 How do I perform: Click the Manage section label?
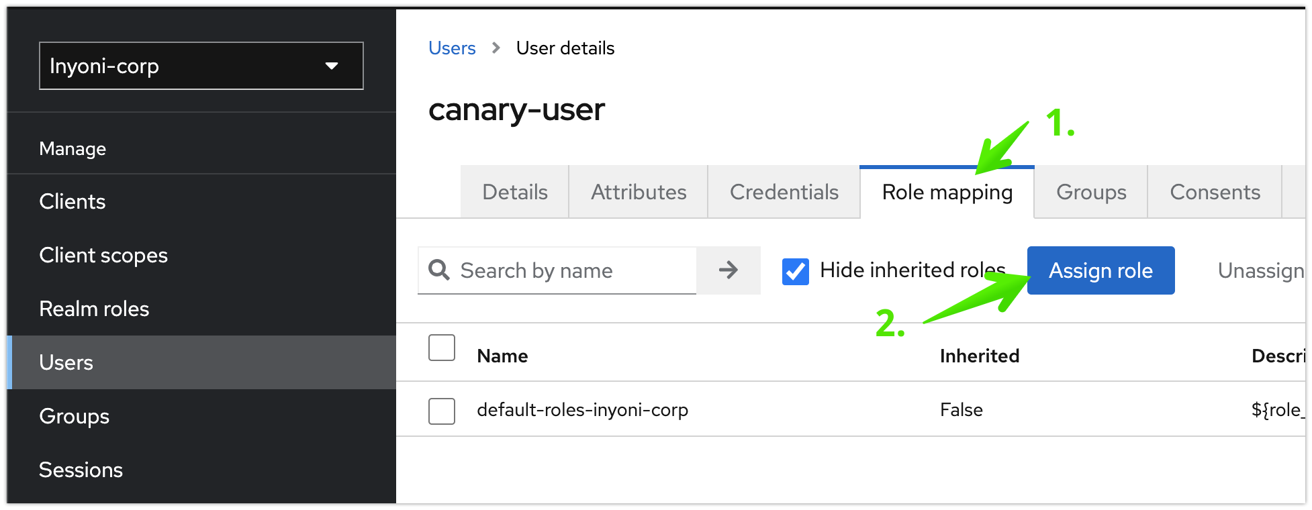(x=73, y=148)
